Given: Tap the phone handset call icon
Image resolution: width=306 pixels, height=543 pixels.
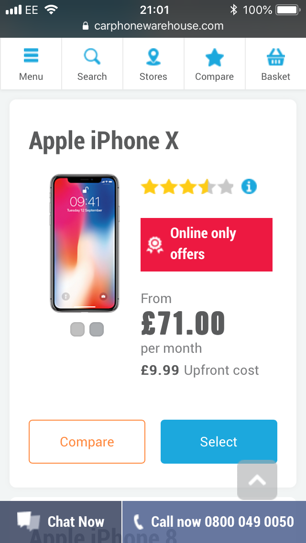Looking at the screenshot, I should pos(138,521).
